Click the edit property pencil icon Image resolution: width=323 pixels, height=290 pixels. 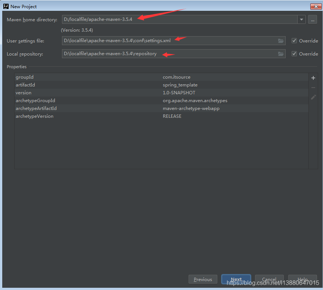tap(313, 97)
